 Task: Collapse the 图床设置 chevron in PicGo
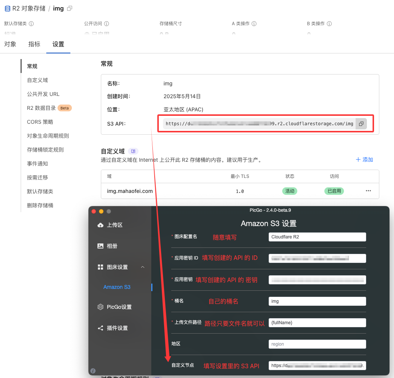pos(143,267)
